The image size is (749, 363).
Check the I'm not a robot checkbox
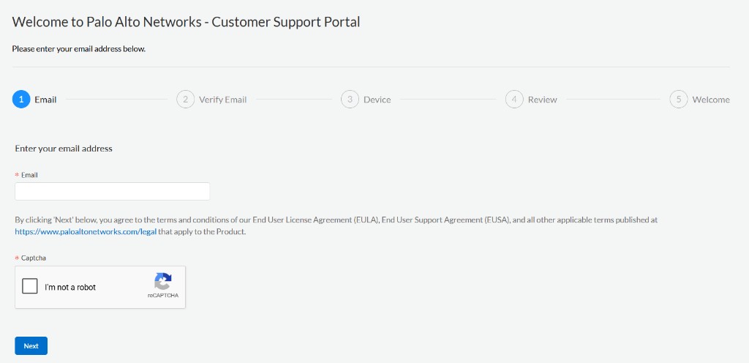pos(29,286)
